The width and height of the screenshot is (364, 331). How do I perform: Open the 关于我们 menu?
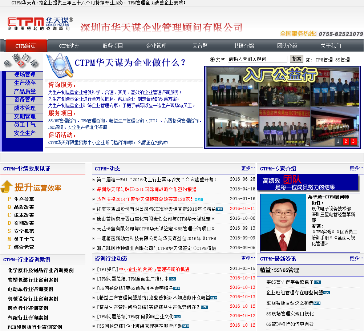pos(331,46)
